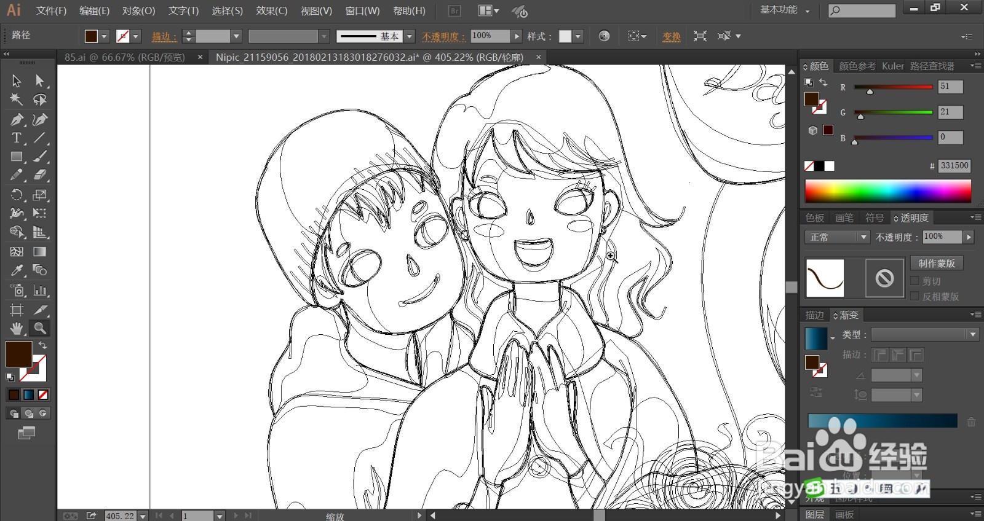Screen dimensions: 984x521
Task: Select the Pencil tool
Action: (17, 175)
